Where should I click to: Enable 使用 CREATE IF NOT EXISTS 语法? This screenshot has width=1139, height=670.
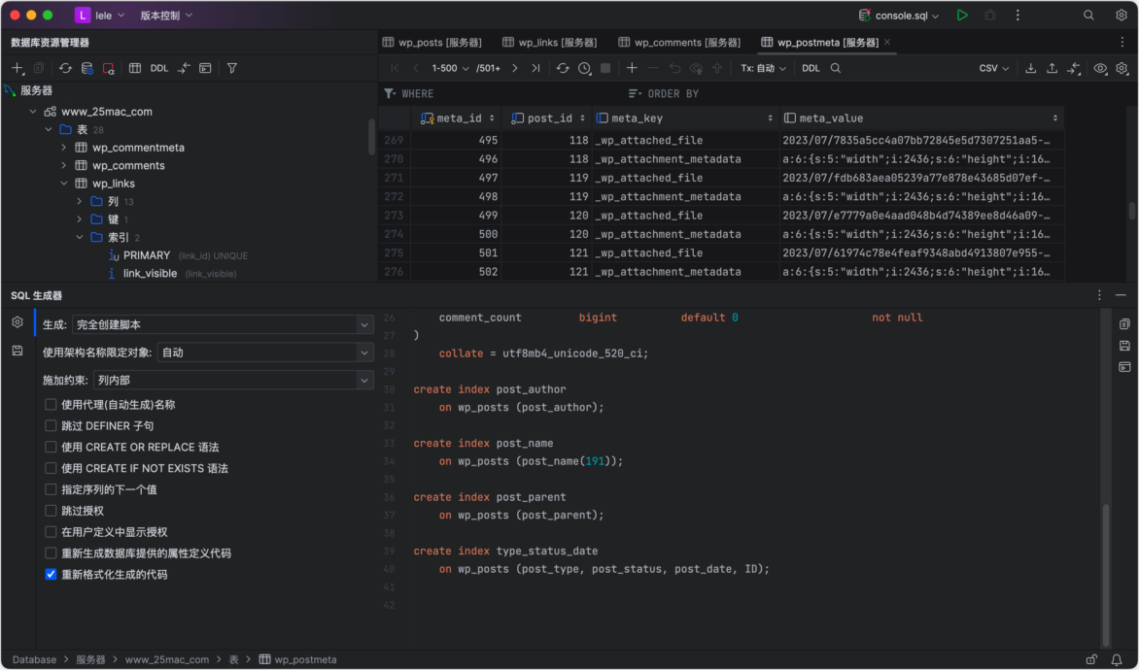tap(51, 468)
